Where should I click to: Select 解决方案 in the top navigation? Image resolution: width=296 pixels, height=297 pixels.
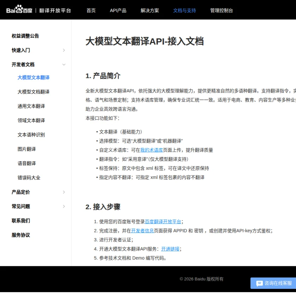click(149, 11)
